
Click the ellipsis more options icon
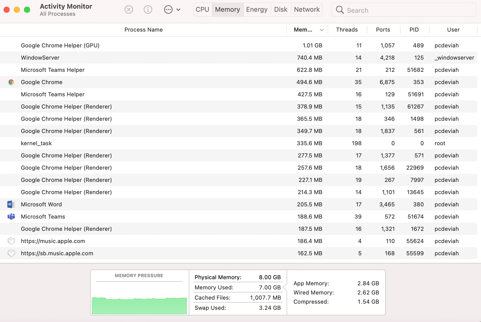coord(168,10)
